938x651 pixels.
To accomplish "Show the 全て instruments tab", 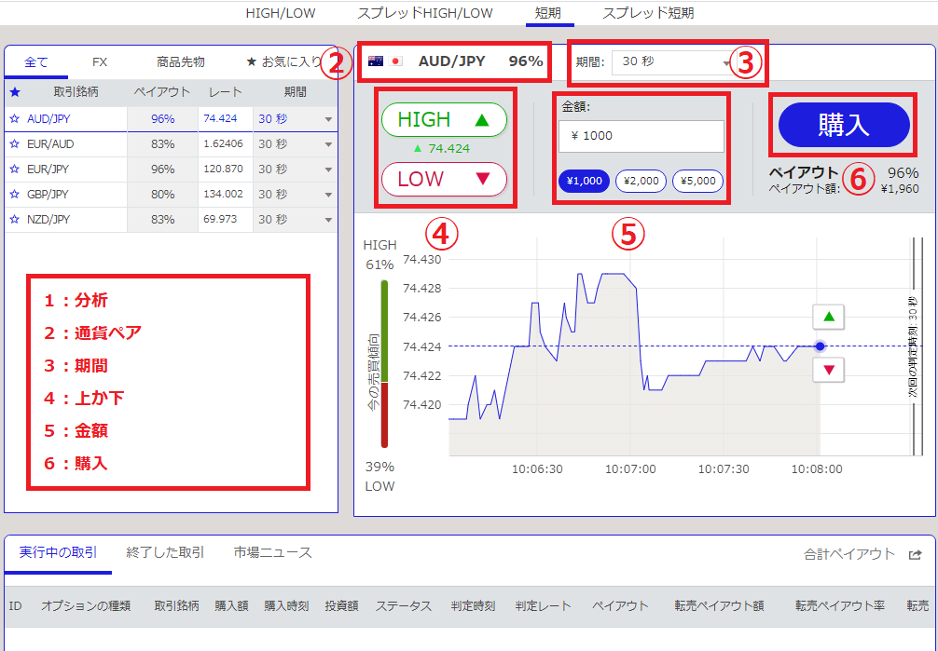I will pyautogui.click(x=35, y=61).
